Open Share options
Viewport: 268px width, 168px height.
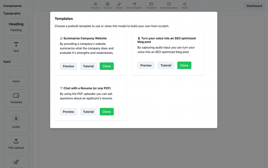(x=184, y=6)
